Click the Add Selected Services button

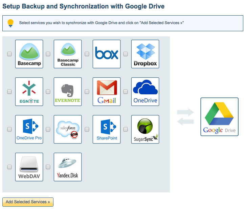point(28,202)
